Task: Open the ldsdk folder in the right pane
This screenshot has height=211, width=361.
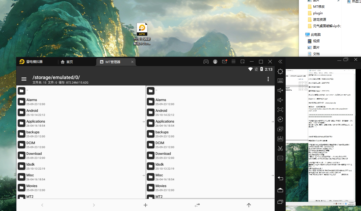Action: point(210,166)
